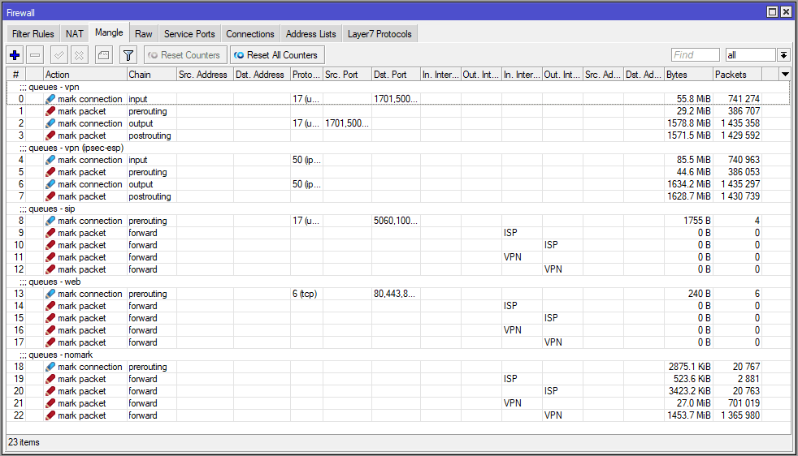Viewport: 798px width, 456px height.
Task: Click into the Find search field
Action: pos(695,55)
